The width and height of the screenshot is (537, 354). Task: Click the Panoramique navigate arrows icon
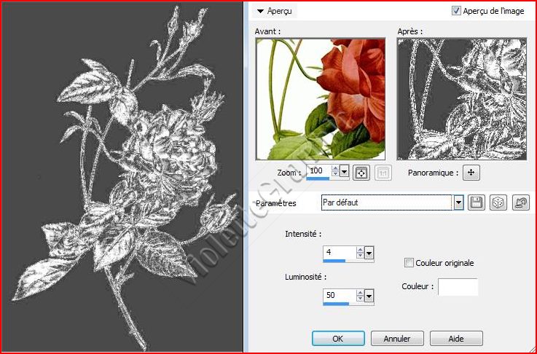[471, 173]
